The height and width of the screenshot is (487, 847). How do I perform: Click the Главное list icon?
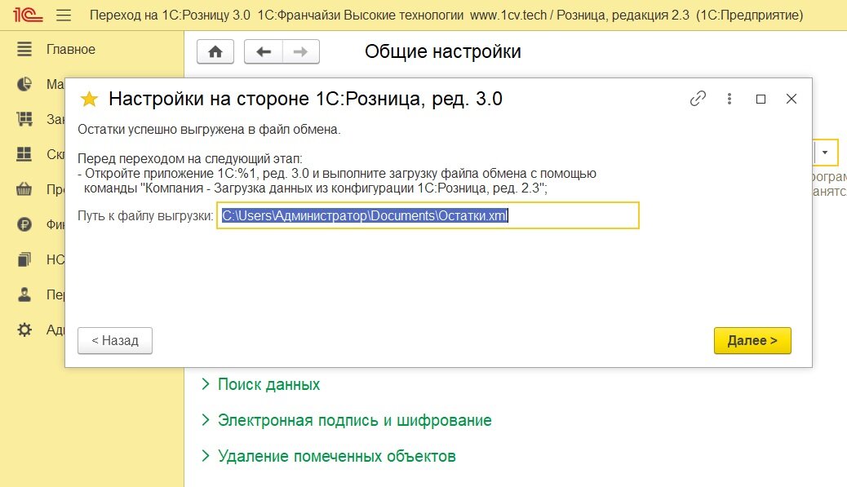click(x=24, y=49)
